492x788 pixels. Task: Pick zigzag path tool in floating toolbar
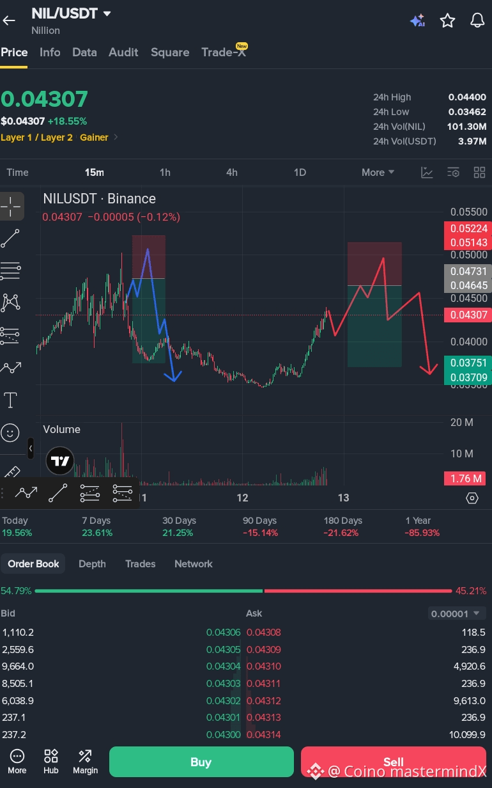point(26,493)
